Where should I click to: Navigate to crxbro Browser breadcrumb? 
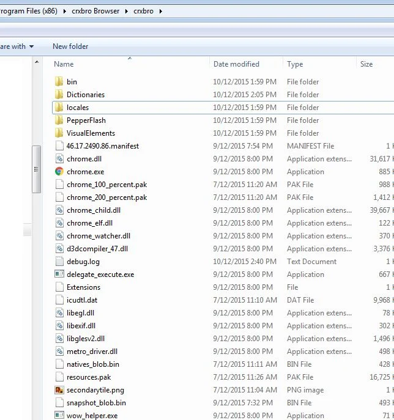[x=95, y=11]
